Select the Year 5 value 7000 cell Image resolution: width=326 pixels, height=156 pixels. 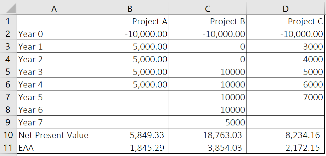click(x=285, y=97)
